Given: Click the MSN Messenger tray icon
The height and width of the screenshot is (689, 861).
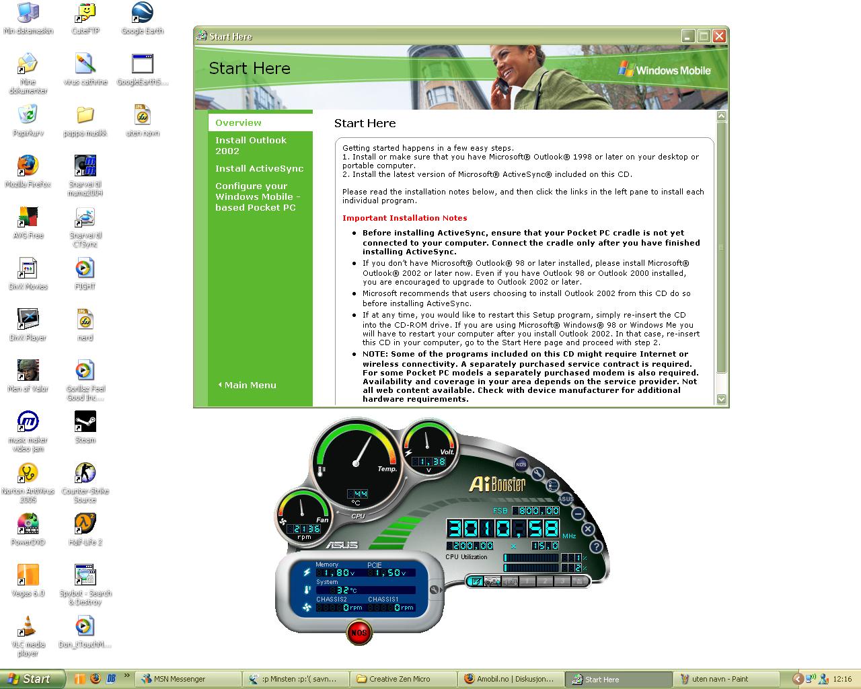Looking at the screenshot, I should (822, 679).
